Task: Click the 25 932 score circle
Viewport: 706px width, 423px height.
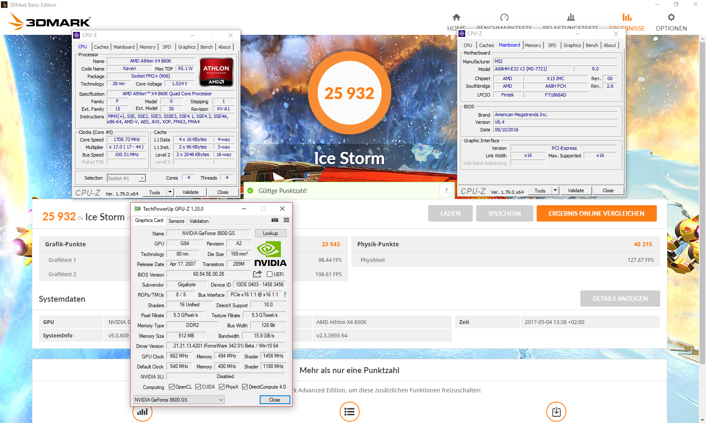Action: tap(349, 93)
